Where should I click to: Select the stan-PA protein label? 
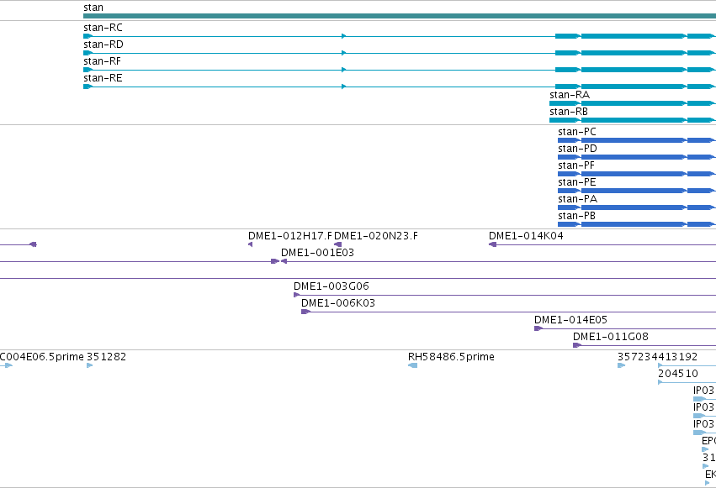(578, 199)
